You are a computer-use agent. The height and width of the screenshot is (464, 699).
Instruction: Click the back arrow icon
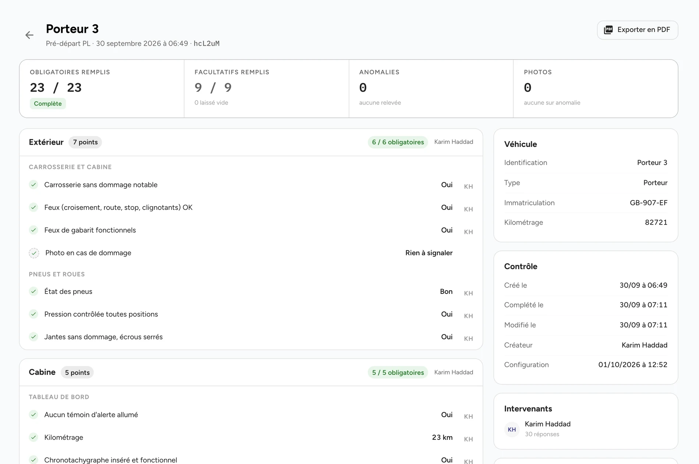click(x=29, y=35)
